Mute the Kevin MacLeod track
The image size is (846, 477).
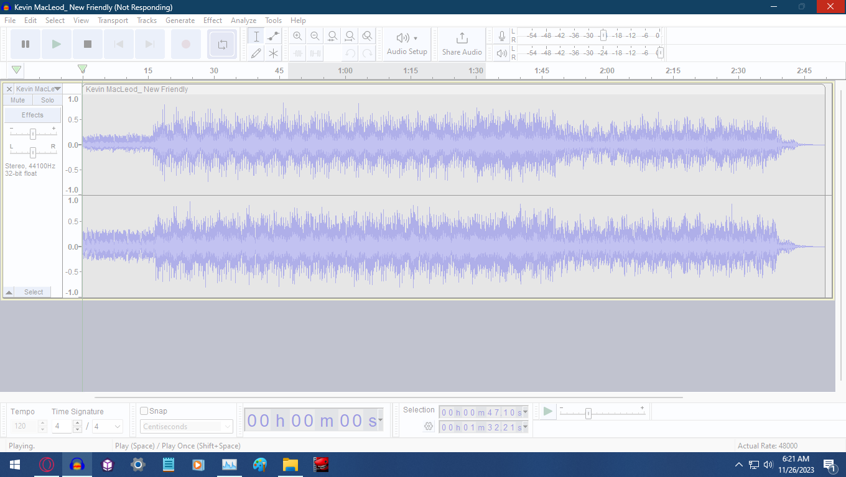click(x=17, y=99)
